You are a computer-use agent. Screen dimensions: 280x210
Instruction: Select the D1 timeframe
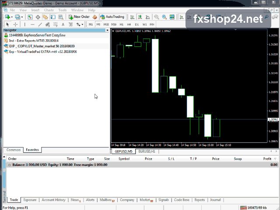(x=137, y=24)
